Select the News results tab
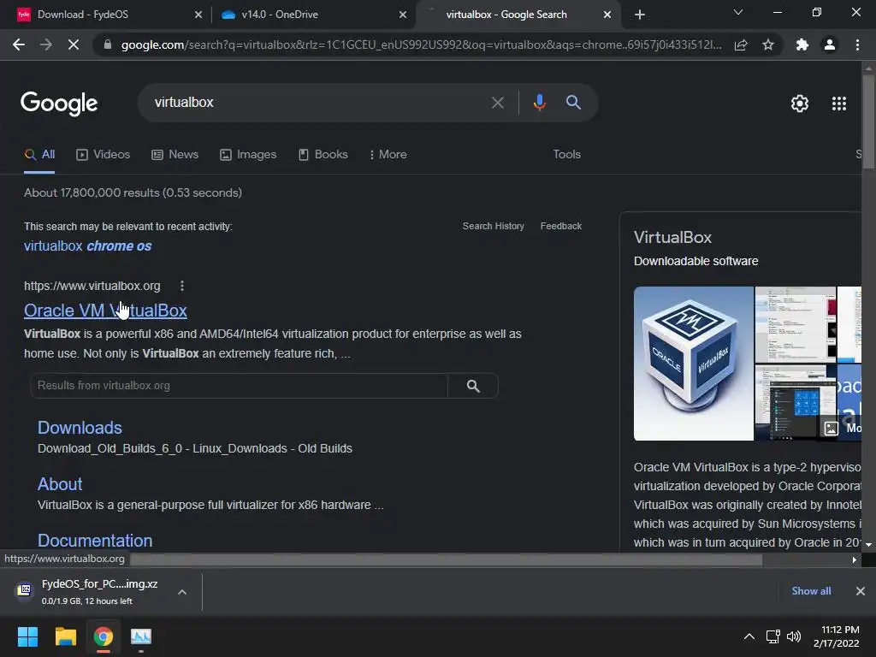The height and width of the screenshot is (657, 876). tap(175, 154)
